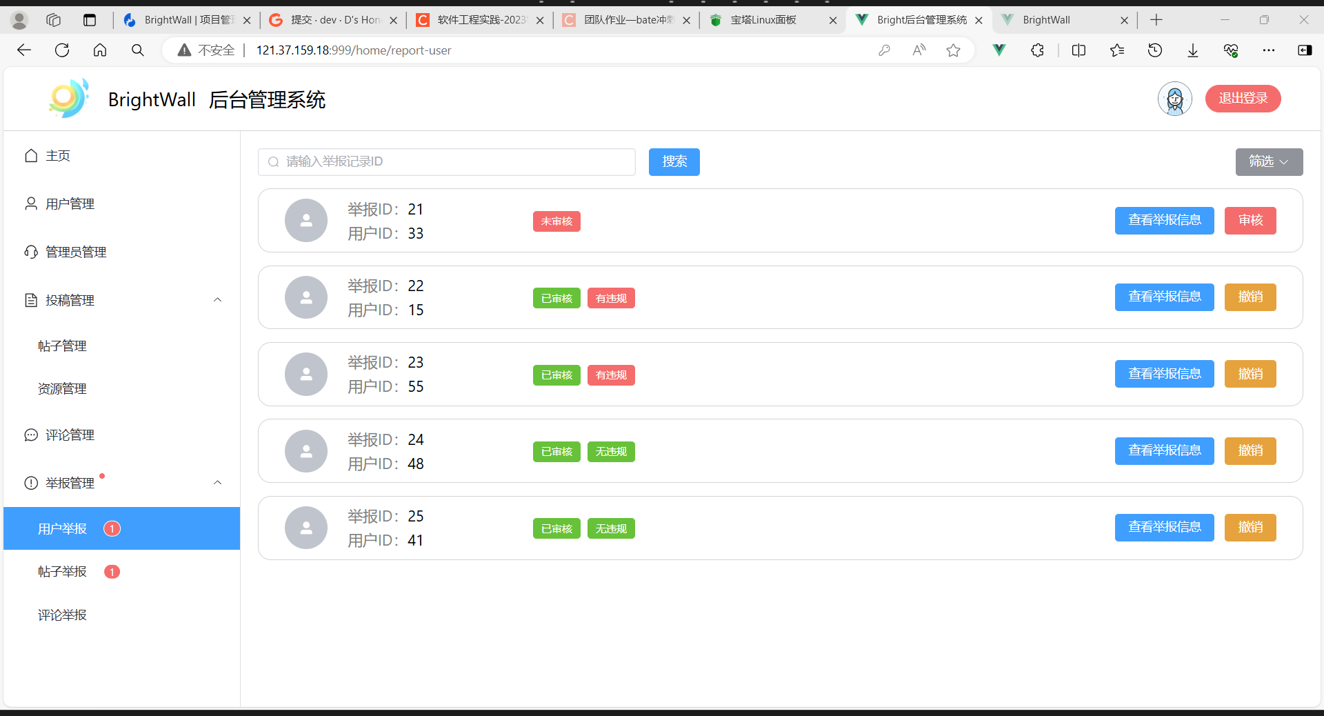The height and width of the screenshot is (716, 1324).
Task: Click the saved password key icon
Action: (884, 50)
